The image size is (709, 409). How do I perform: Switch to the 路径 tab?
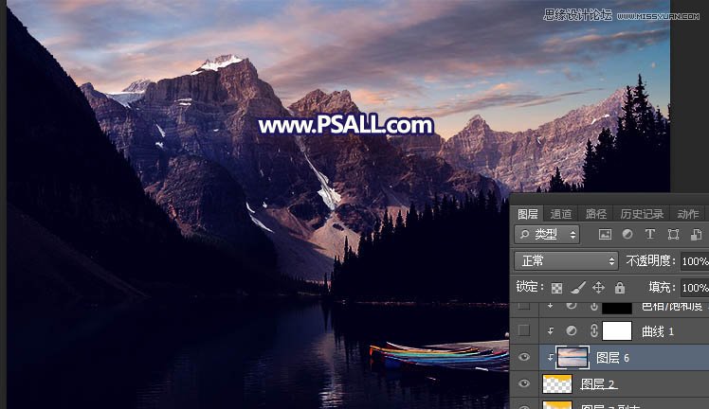tap(595, 214)
